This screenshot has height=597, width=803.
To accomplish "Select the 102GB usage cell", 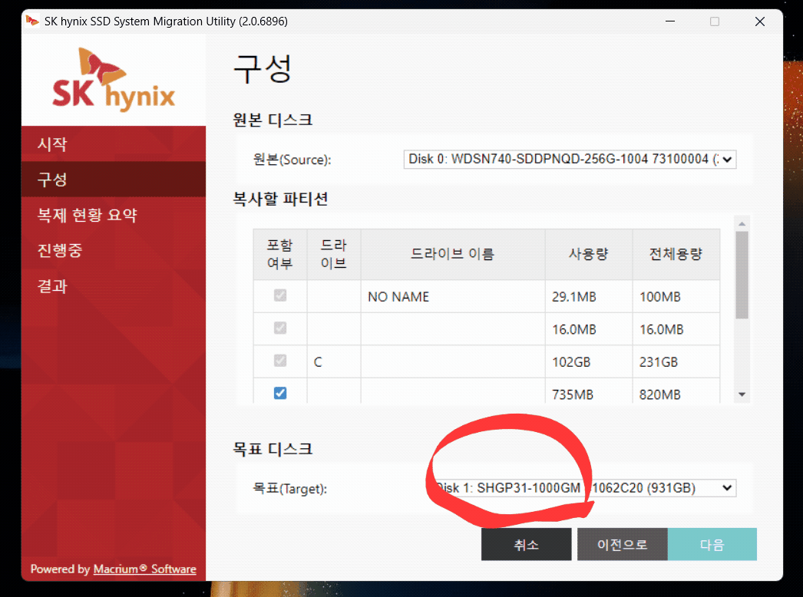I will coord(588,362).
